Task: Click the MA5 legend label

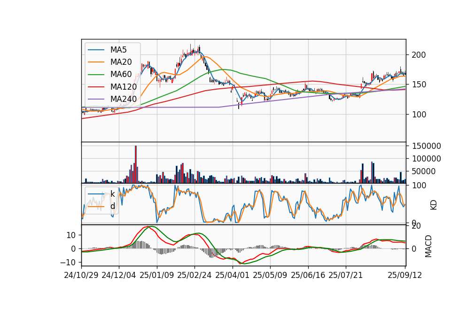Action: coord(118,50)
